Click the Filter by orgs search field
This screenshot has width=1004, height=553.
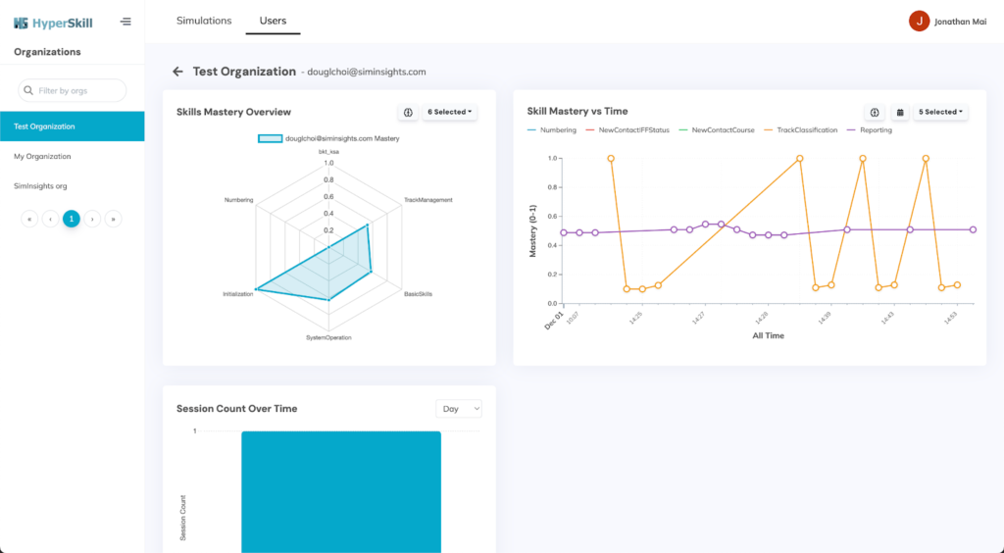click(x=73, y=90)
